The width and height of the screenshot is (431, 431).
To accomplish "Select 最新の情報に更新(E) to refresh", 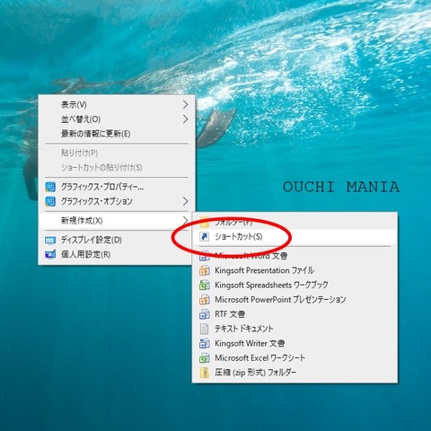I will coord(117,134).
